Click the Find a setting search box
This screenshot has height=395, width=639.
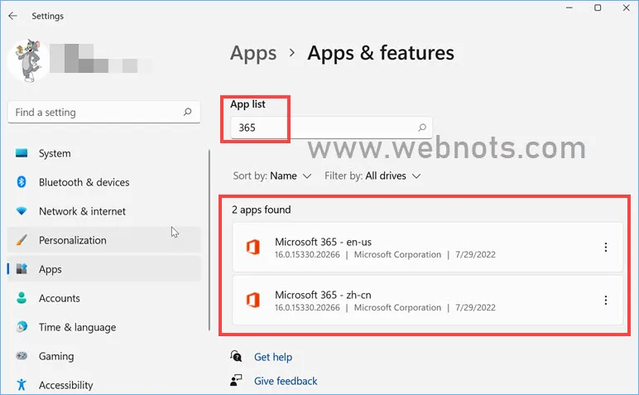point(95,113)
